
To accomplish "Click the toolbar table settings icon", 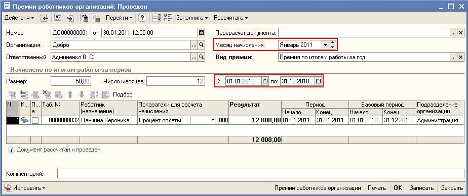I will tap(157, 18).
